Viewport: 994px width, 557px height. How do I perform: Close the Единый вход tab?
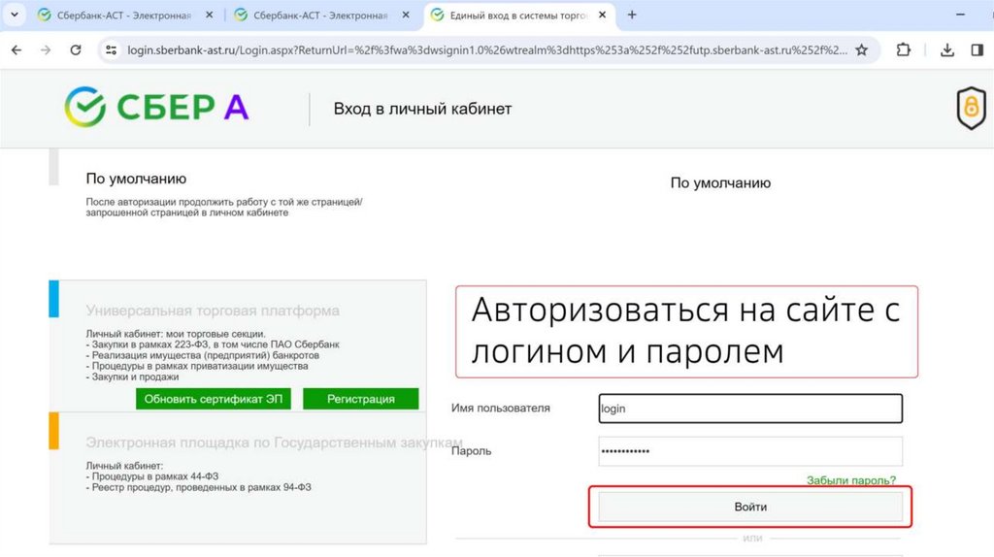(603, 16)
